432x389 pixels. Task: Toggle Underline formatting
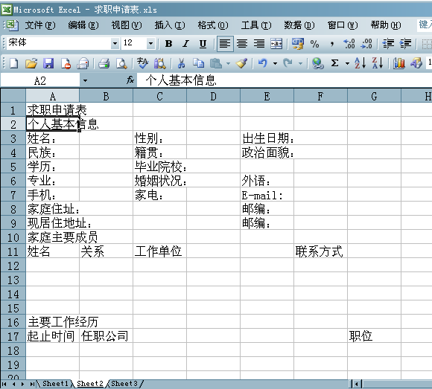tap(203, 44)
